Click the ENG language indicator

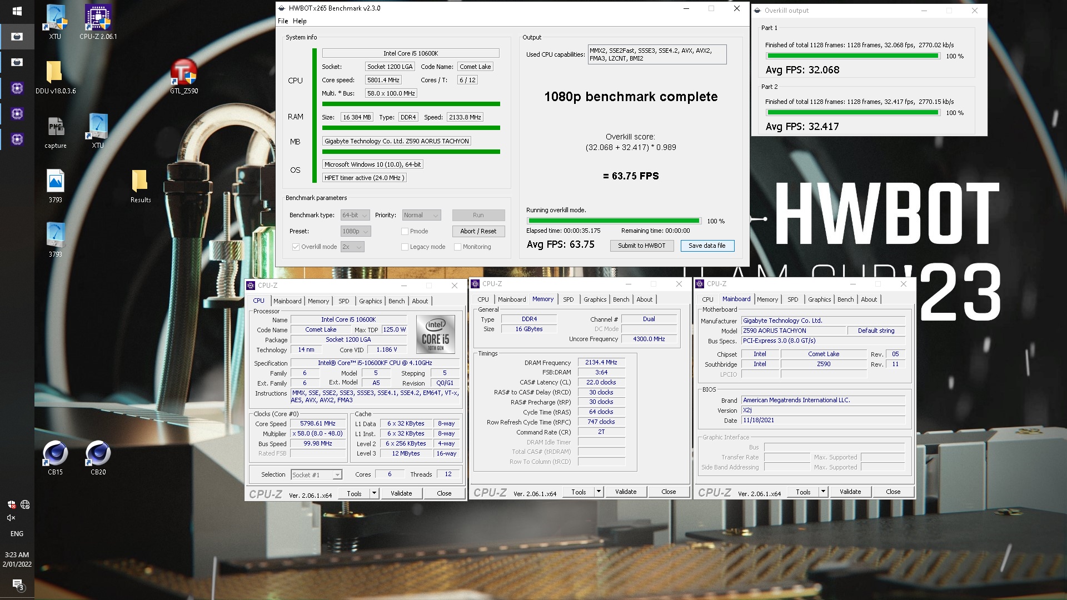click(17, 534)
